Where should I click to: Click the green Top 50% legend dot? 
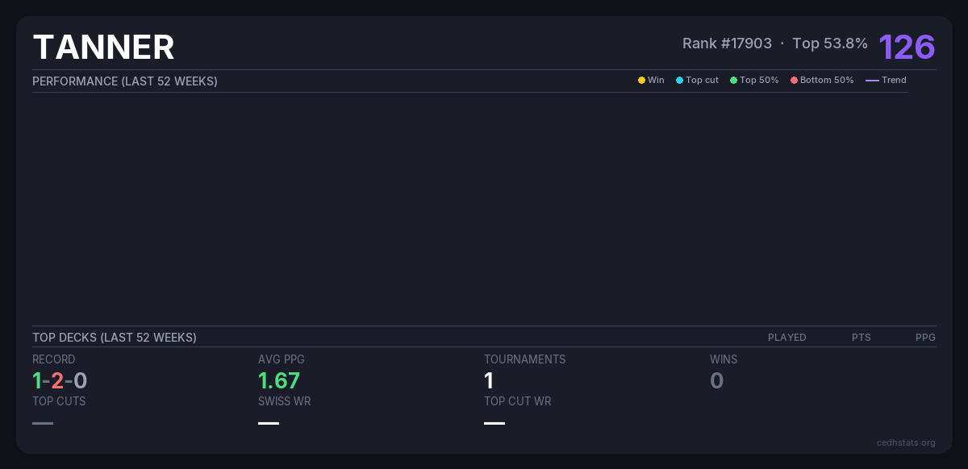733,81
